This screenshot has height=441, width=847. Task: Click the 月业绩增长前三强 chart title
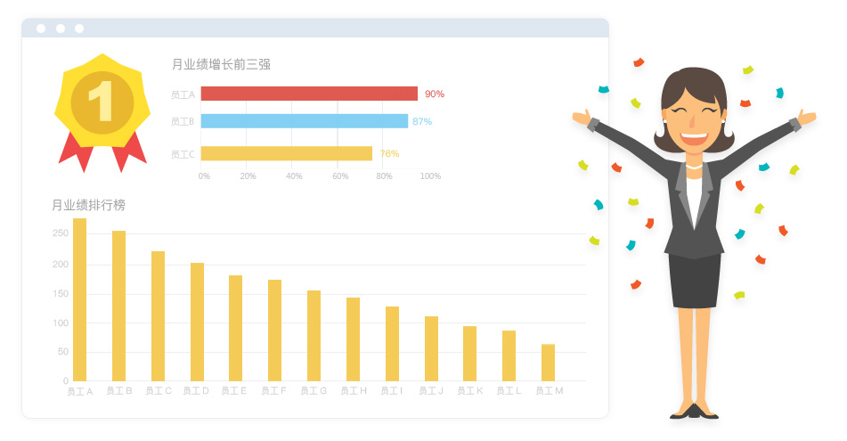coord(221,64)
